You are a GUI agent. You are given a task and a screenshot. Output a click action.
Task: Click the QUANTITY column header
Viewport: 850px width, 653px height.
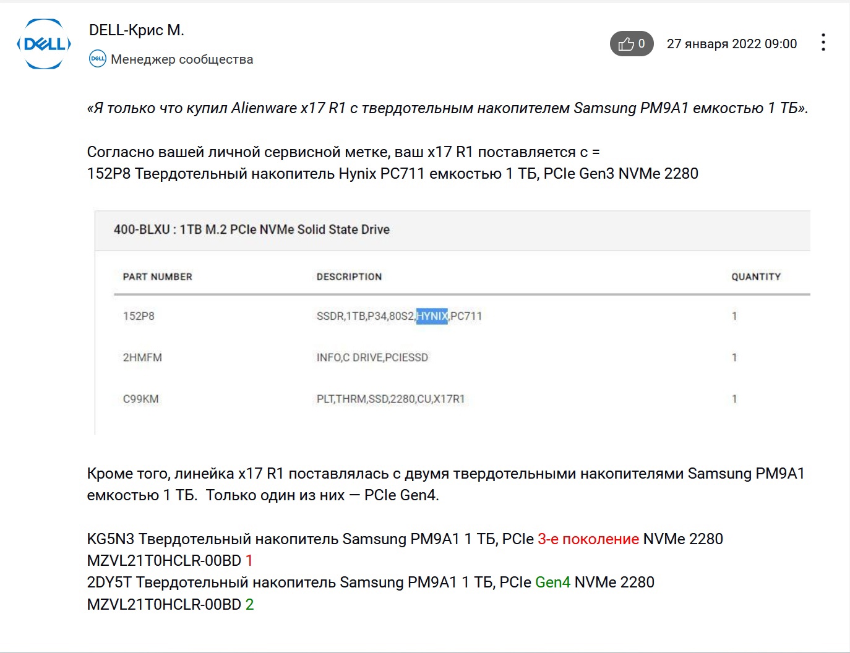point(756,276)
